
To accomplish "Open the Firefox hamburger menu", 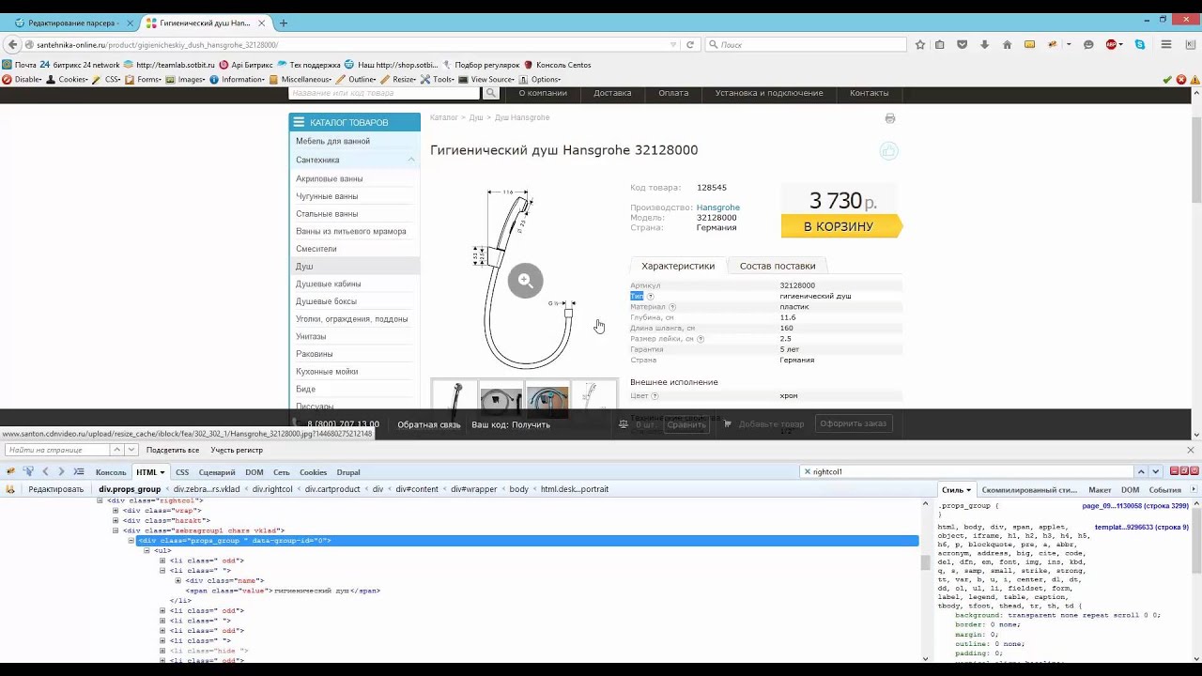I will coord(1166,44).
